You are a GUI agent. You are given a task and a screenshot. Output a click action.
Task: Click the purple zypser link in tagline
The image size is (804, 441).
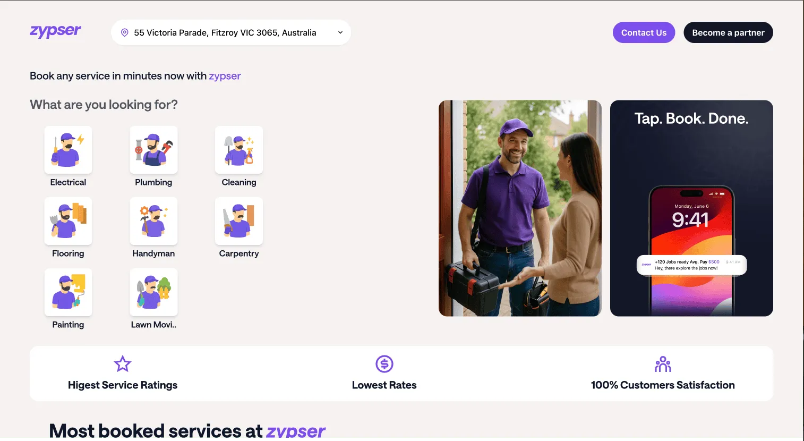[225, 76]
